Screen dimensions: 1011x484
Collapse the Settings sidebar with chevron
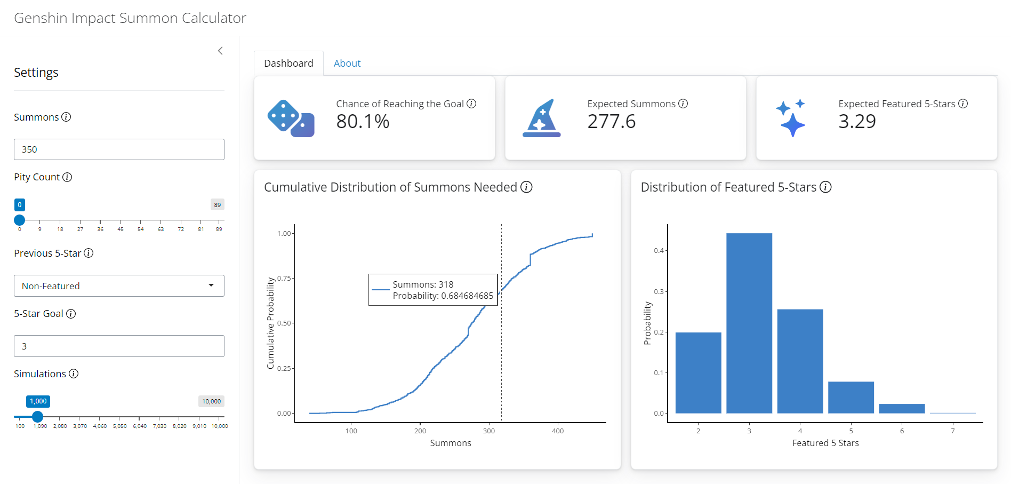220,51
